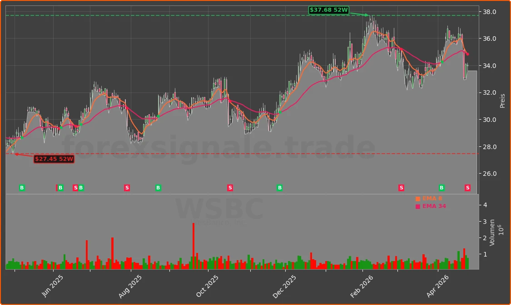Click the green B signal marker at Apr 2026
The height and width of the screenshot is (305, 511).
[x=442, y=188]
